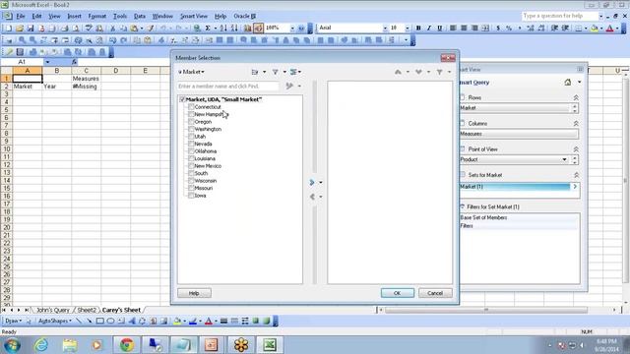Image resolution: width=630 pixels, height=354 pixels.
Task: Click the Save disk icon in the Standard toolbar
Action: pos(31,29)
